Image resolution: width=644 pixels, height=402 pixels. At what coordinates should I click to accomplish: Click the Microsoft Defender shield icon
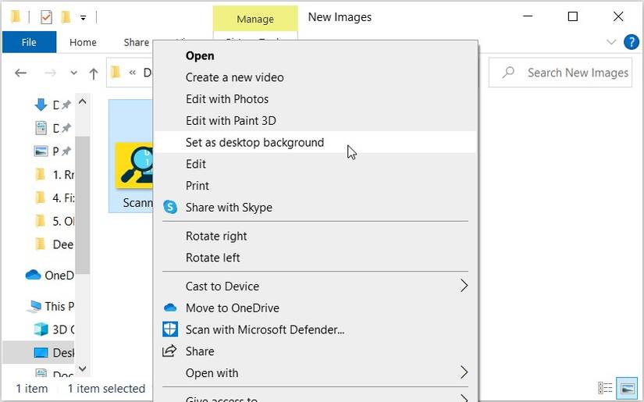(x=169, y=329)
